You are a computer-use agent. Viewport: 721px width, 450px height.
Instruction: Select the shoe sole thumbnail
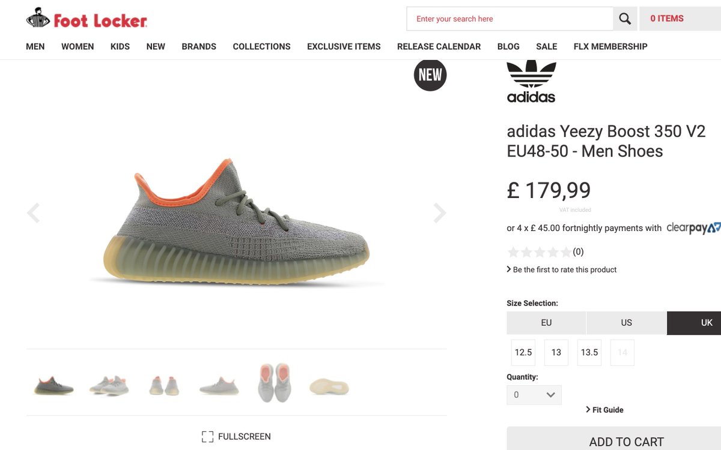click(x=329, y=386)
